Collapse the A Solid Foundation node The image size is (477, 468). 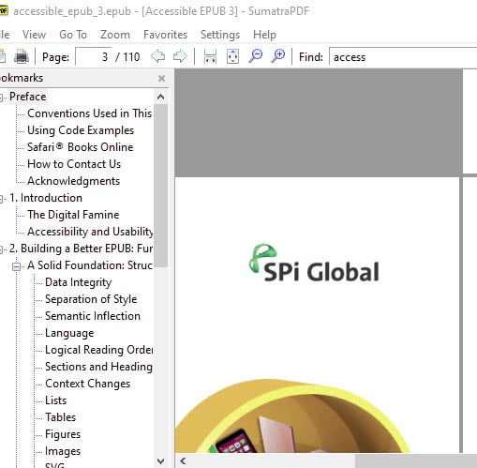(17, 266)
